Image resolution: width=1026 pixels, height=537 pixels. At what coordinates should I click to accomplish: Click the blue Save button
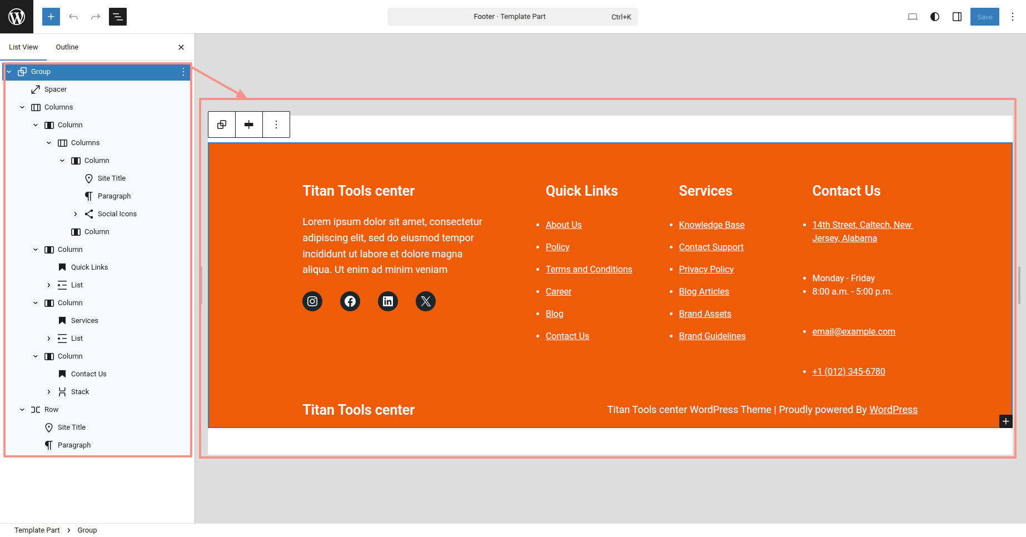pos(984,17)
